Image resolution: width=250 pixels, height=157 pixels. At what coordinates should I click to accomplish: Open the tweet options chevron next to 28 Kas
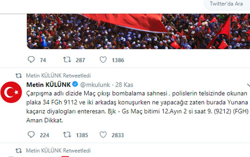[248, 85]
